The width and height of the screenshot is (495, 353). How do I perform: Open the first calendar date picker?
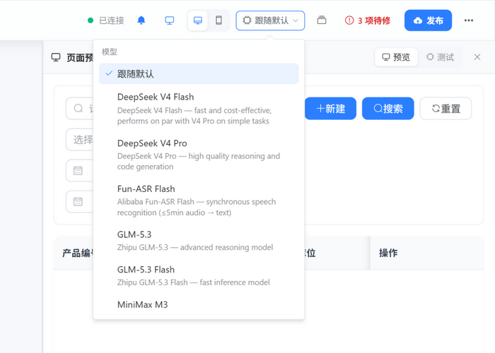tap(79, 171)
